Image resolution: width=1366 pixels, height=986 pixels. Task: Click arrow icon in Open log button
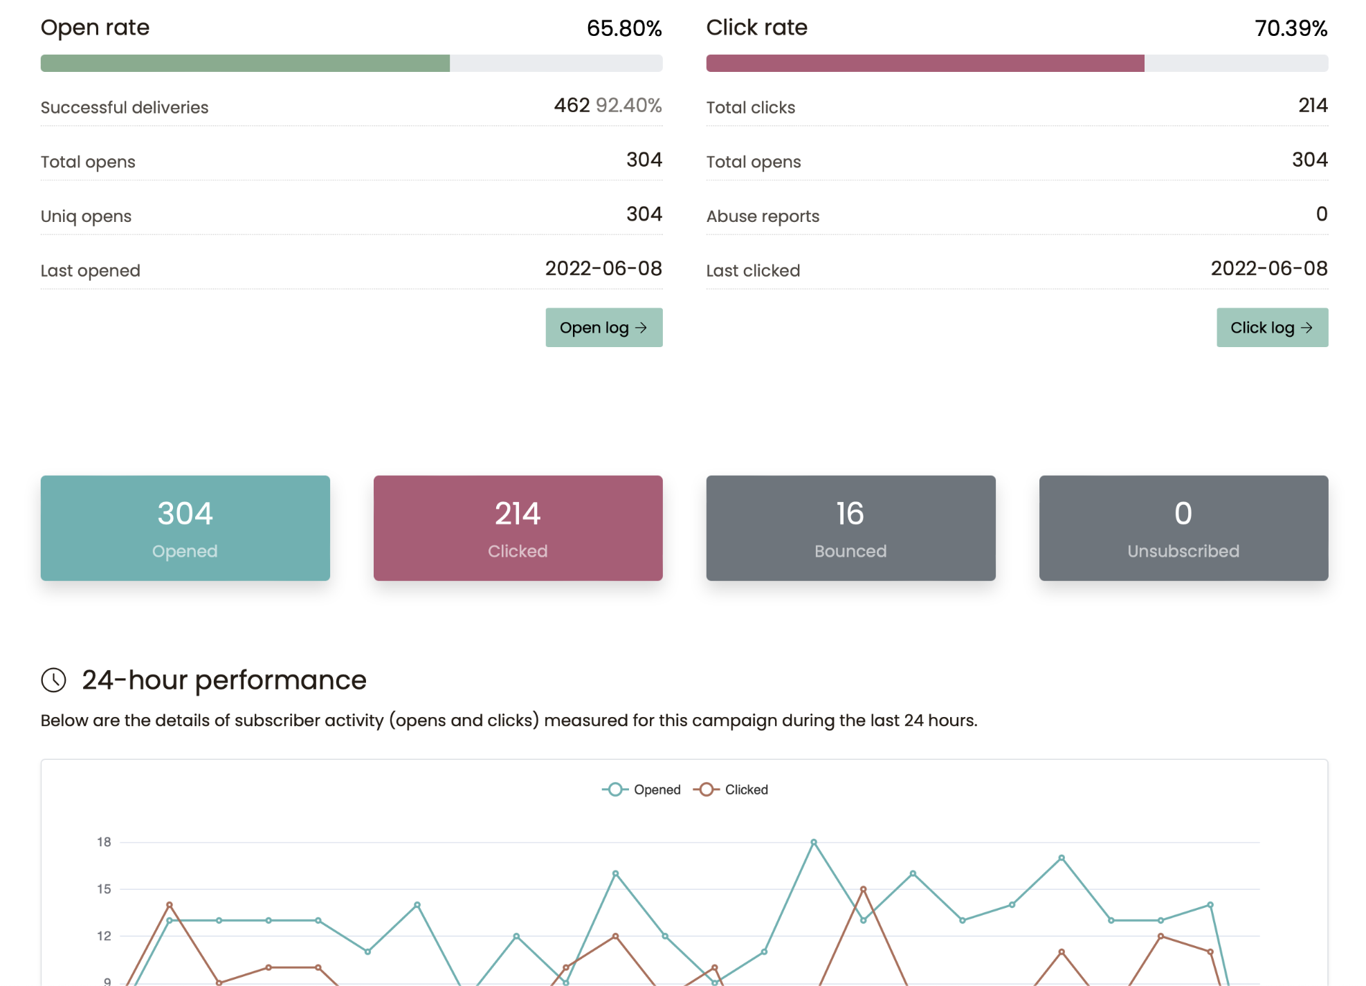(641, 328)
